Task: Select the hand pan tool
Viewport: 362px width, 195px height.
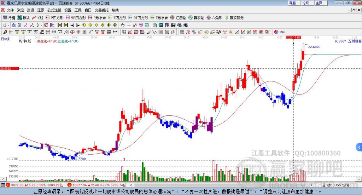Action: (x=122, y=25)
